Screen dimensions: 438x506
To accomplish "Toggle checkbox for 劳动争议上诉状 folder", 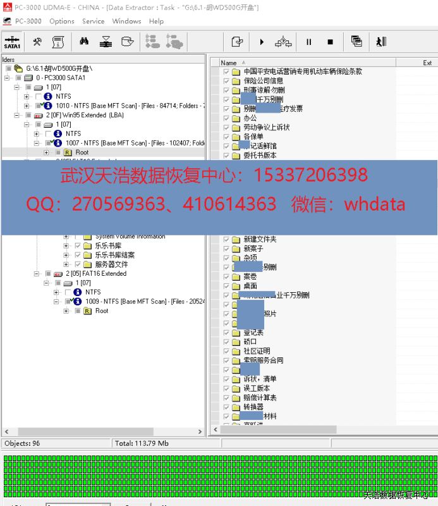I will coord(226,127).
